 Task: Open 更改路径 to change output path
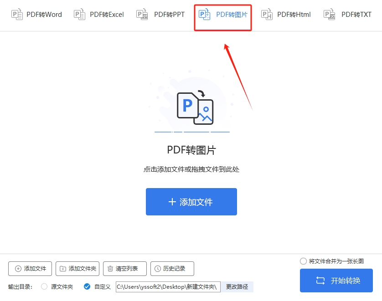point(238,286)
